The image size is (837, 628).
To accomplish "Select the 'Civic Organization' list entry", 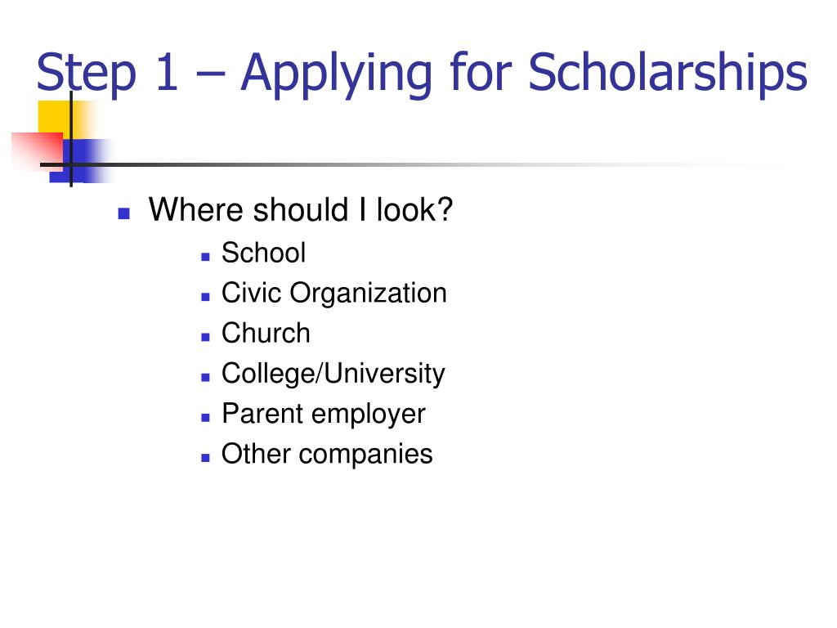I will coord(334,294).
